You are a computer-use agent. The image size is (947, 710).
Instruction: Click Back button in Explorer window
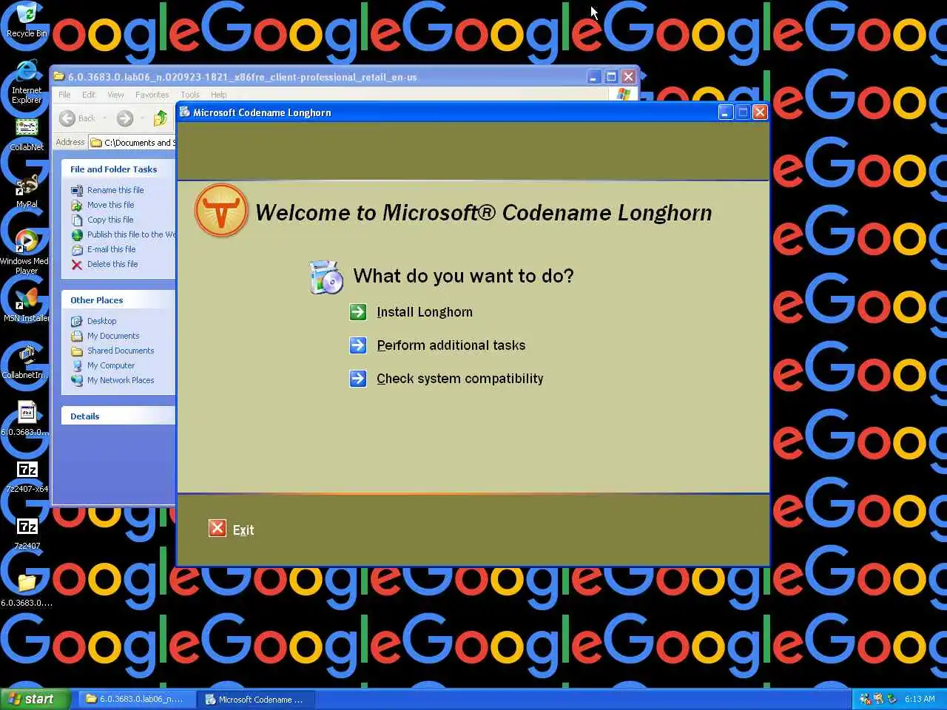tap(78, 118)
